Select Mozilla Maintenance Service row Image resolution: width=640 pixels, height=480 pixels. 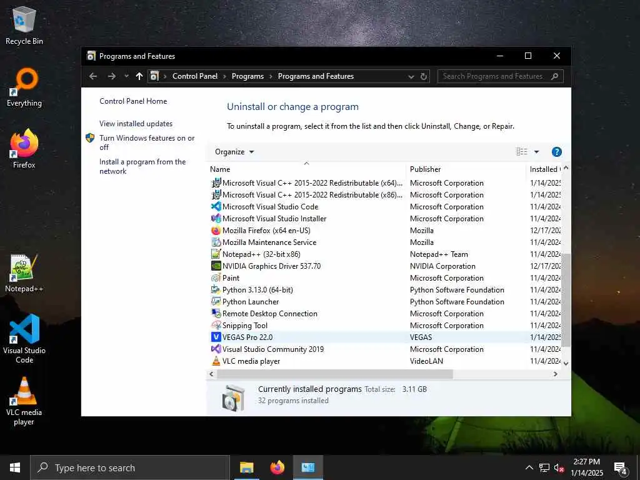[x=385, y=242]
